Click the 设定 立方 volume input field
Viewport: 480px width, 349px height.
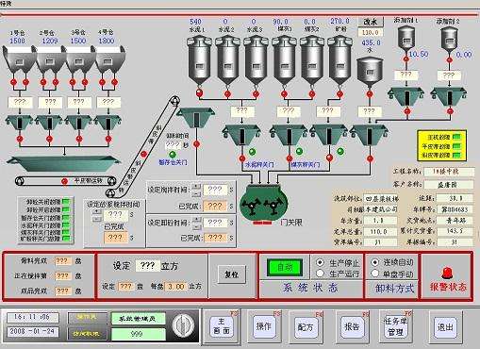pos(147,266)
